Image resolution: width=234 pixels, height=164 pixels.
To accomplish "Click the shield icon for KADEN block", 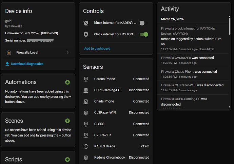I will (86, 23).
